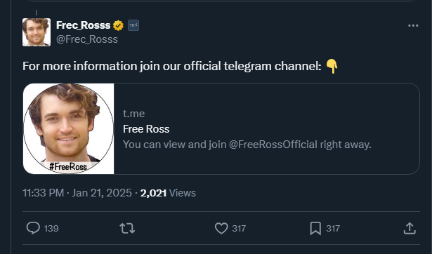Image resolution: width=432 pixels, height=254 pixels.
Task: Click the reply speech bubble icon
Action: click(33, 228)
